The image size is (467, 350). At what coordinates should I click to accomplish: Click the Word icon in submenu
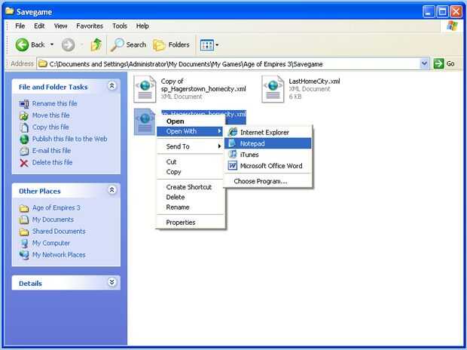click(x=233, y=165)
